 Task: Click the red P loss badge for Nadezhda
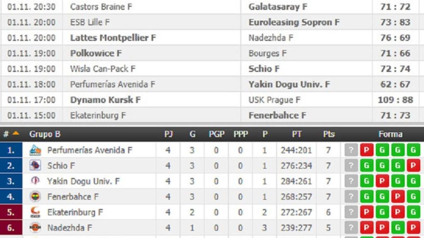[366, 228]
